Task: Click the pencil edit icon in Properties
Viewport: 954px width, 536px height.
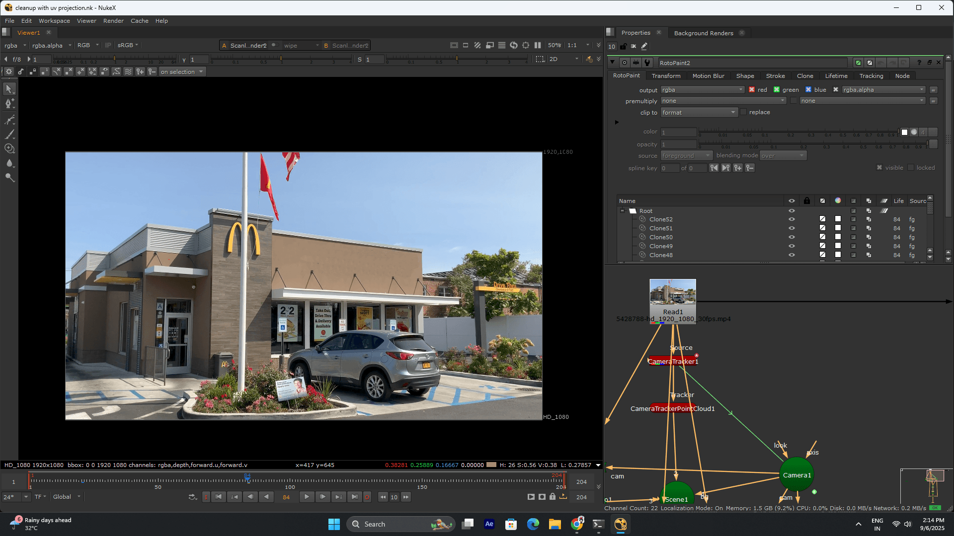Action: (x=644, y=46)
